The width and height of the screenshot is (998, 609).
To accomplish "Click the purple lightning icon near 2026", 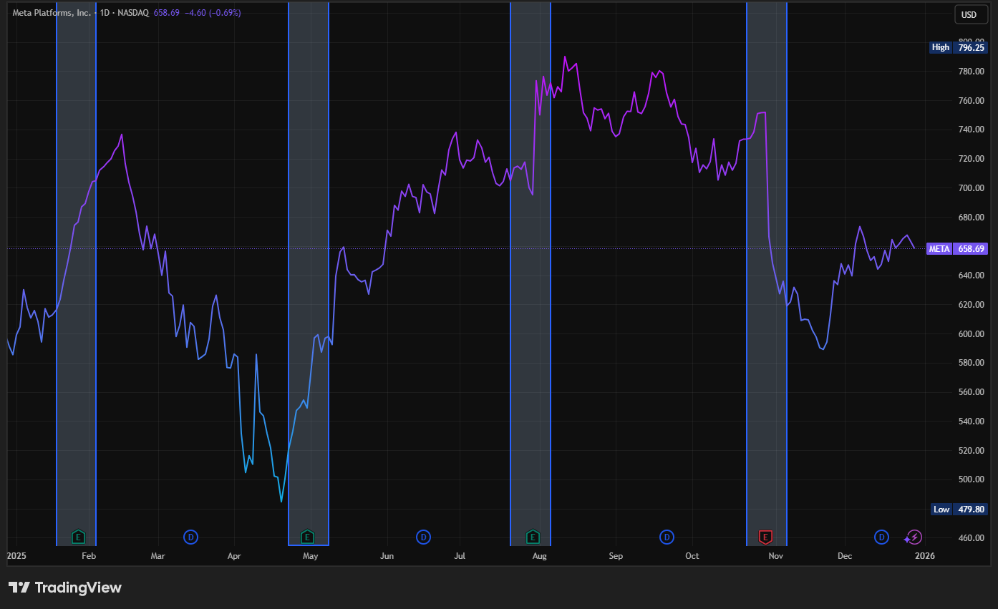I will [914, 537].
